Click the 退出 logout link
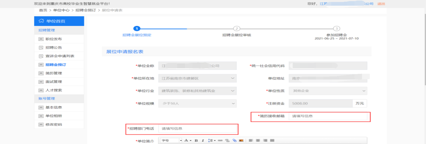This screenshot has width=426, height=144. point(381,4)
